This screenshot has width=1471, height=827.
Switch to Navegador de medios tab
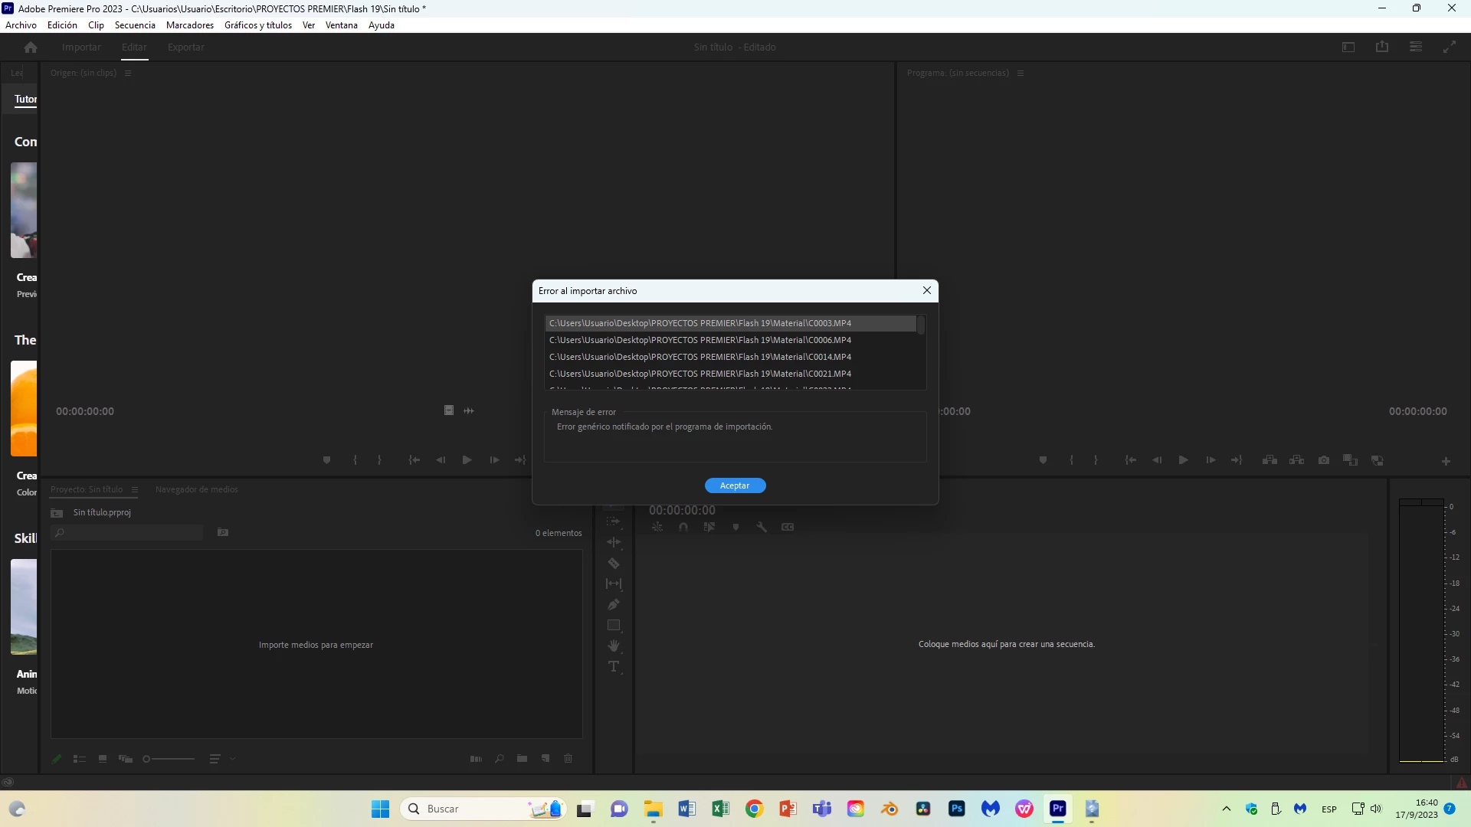point(196,490)
